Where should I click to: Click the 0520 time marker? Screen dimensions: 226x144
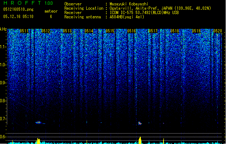click(218, 31)
